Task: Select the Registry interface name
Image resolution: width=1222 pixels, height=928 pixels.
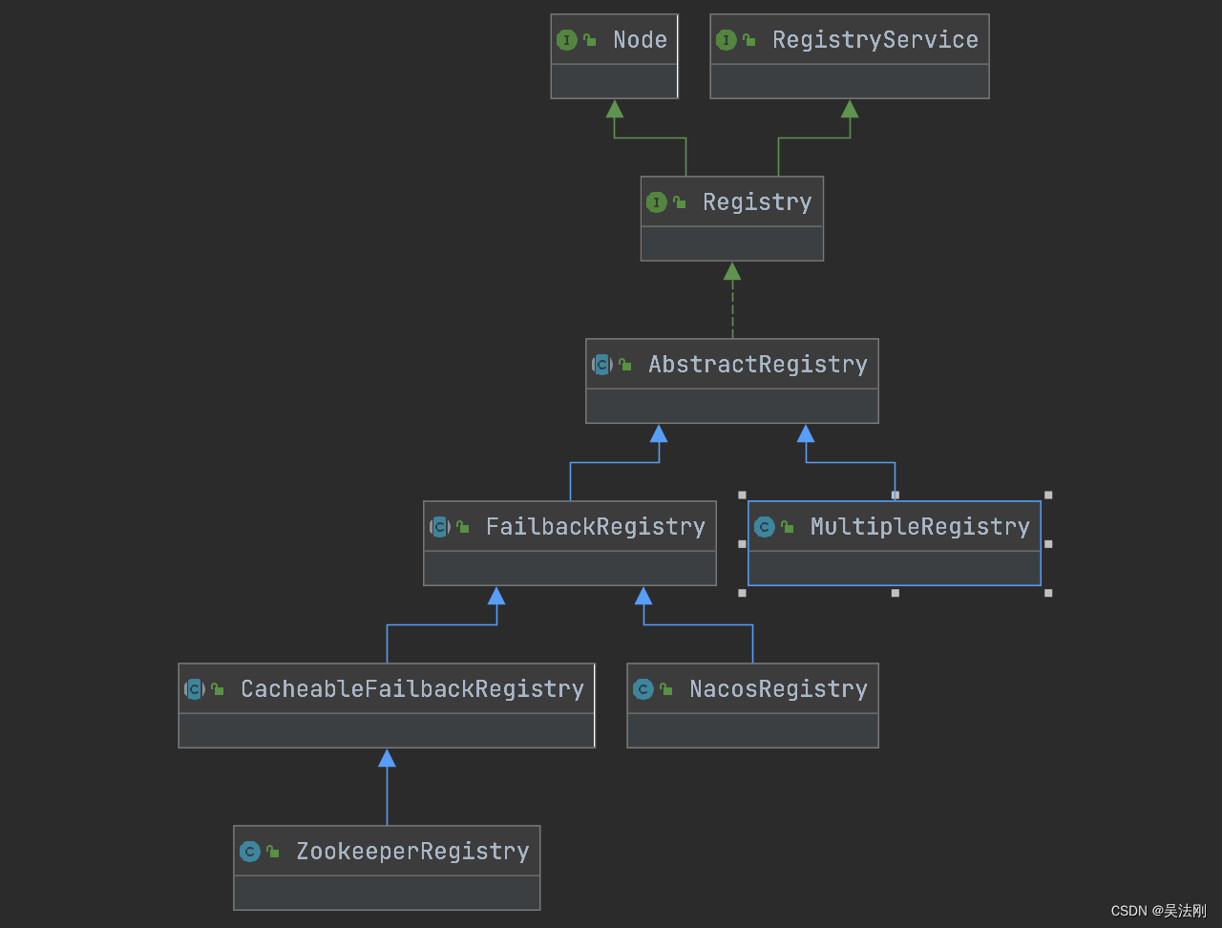Action: coord(757,202)
